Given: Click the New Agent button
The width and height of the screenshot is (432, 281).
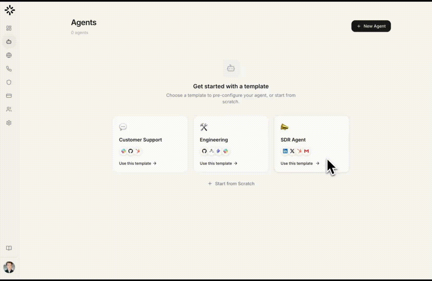Looking at the screenshot, I should click(371, 26).
